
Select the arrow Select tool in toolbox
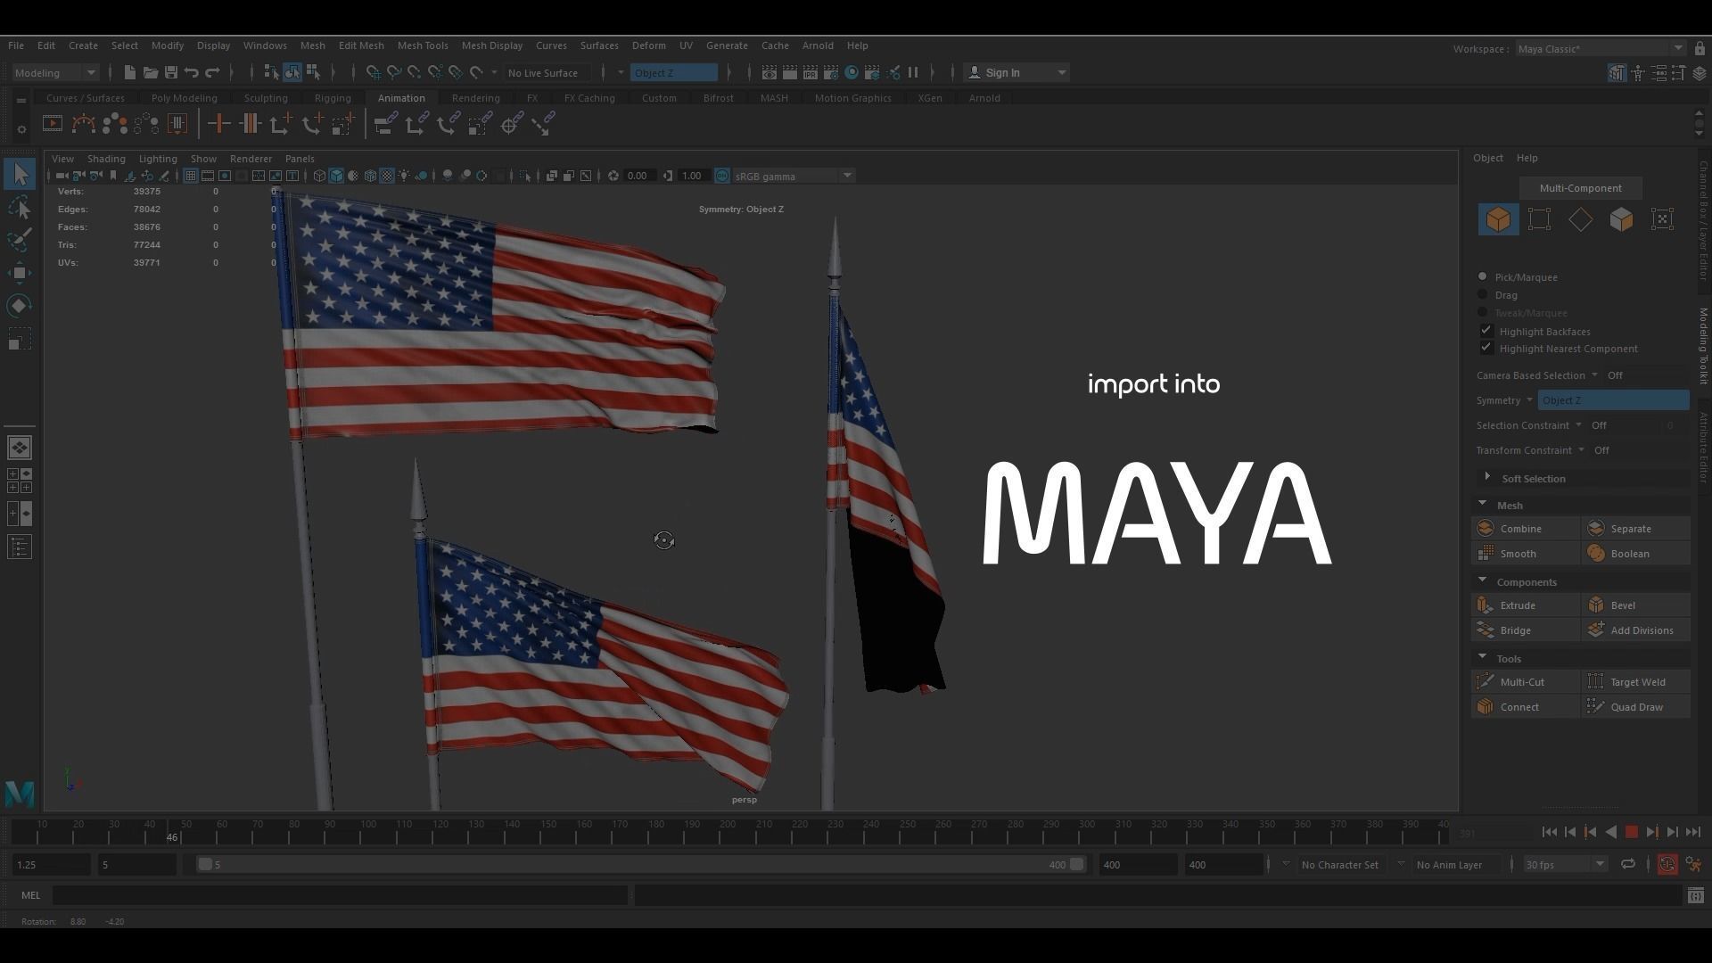coord(20,174)
